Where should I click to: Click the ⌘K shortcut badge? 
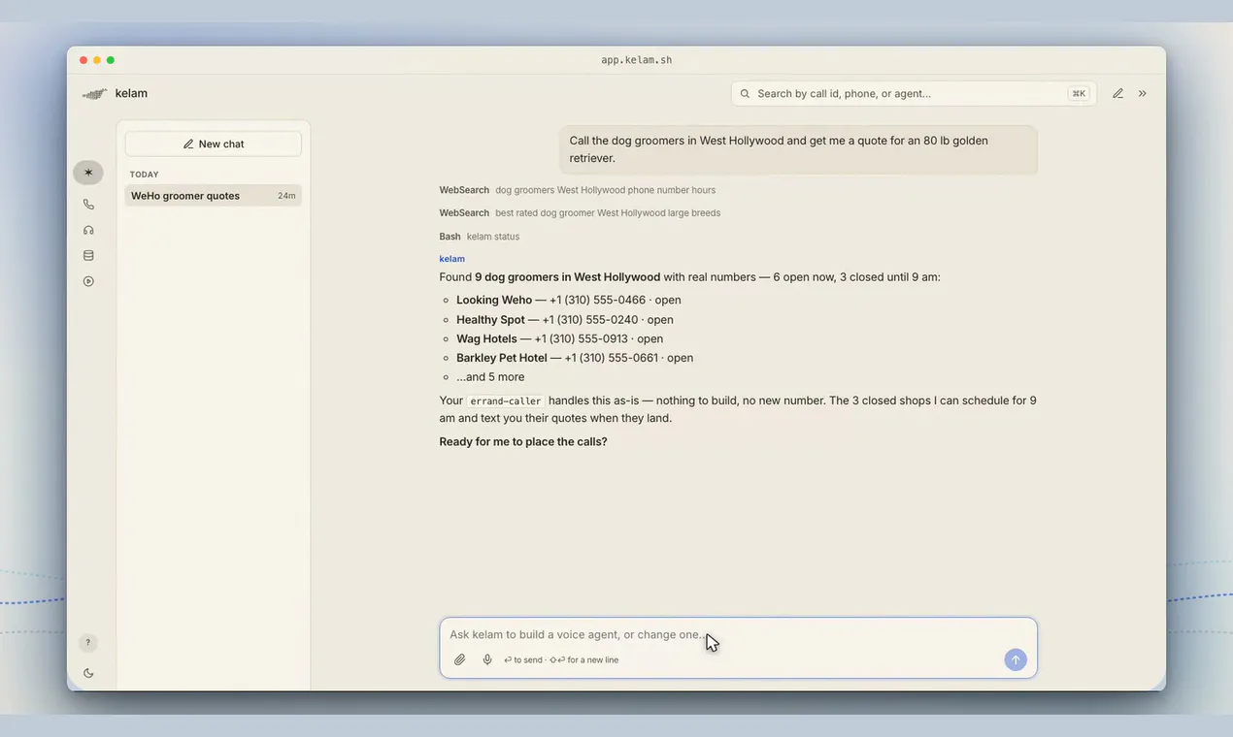tap(1079, 94)
